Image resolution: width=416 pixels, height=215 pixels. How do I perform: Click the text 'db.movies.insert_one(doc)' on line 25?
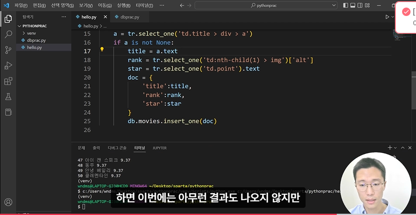point(172,121)
